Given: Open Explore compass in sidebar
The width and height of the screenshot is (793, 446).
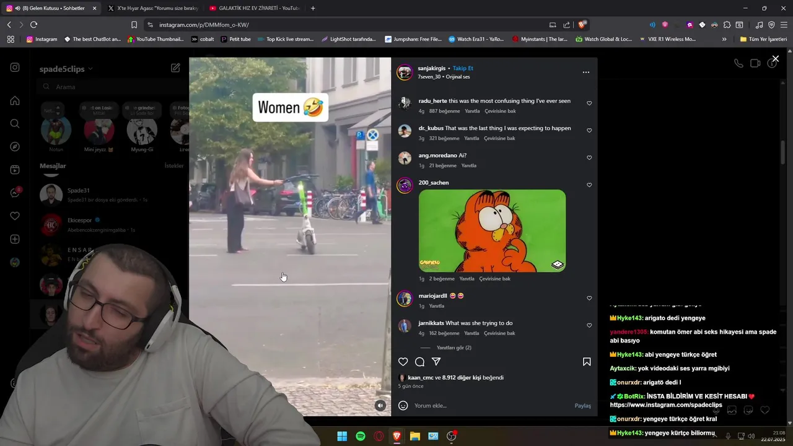Looking at the screenshot, I should [x=15, y=147].
